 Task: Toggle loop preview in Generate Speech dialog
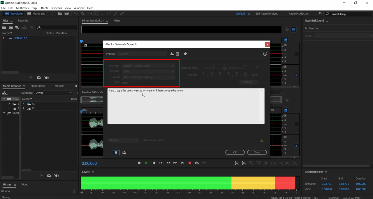tap(124, 152)
